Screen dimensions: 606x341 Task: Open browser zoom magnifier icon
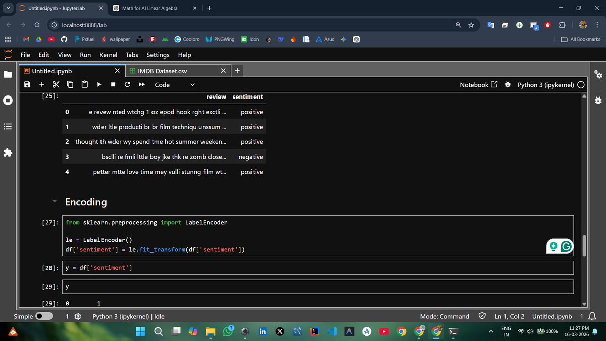[458, 24]
